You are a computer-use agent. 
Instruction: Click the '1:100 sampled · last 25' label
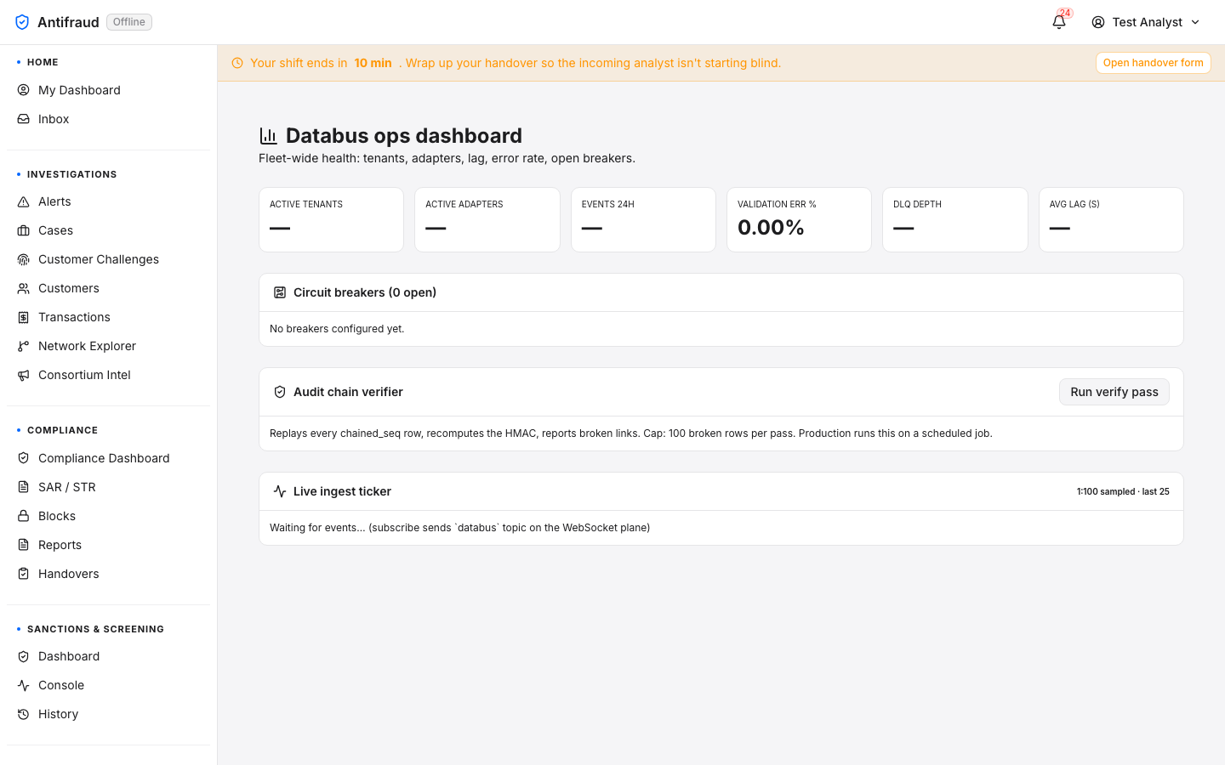coord(1123,491)
